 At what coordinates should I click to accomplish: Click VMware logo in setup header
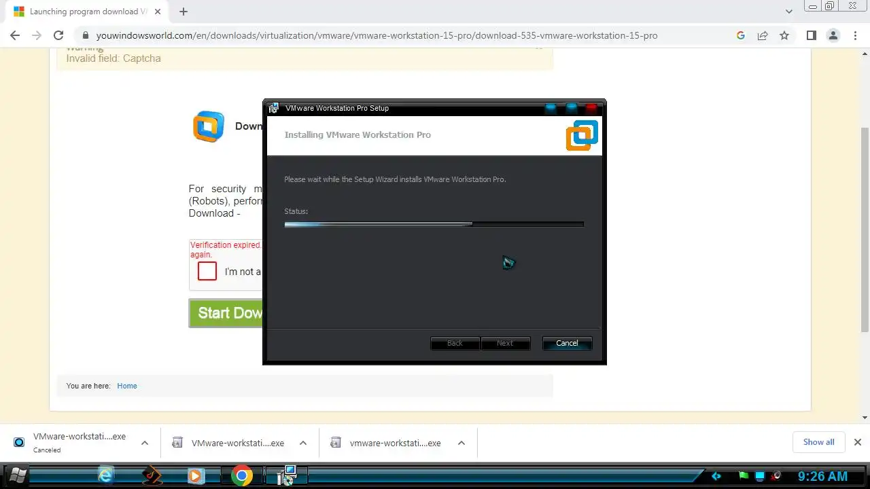[582, 135]
